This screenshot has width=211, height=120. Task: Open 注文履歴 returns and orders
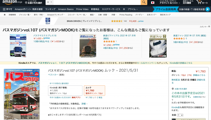pos(188,2)
